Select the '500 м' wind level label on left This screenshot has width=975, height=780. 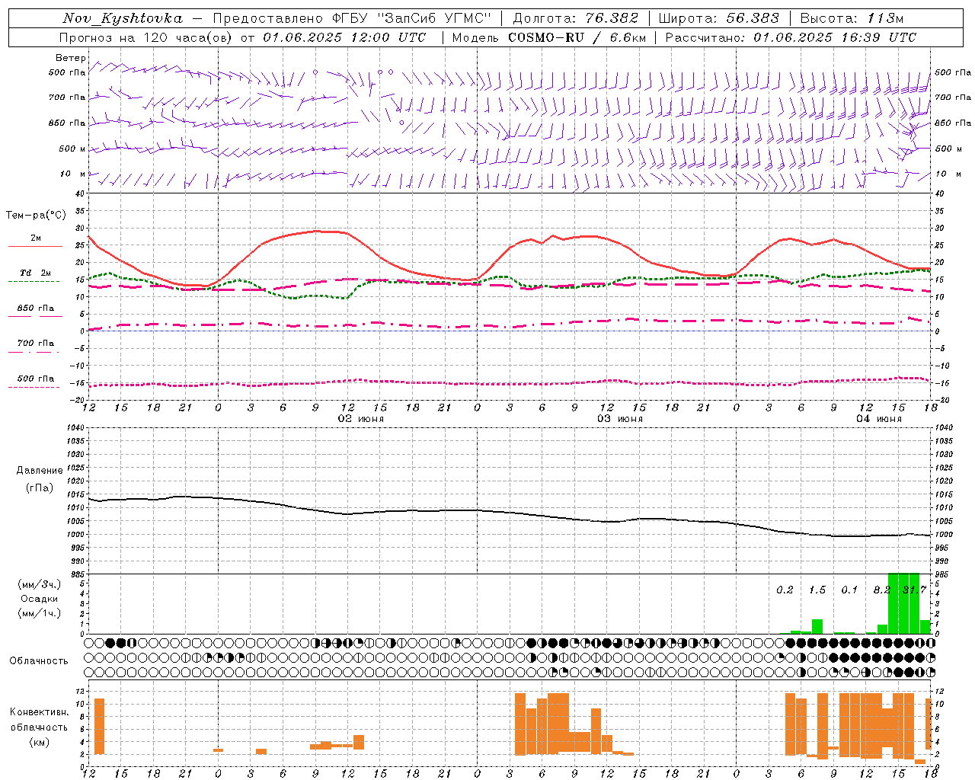72,149
